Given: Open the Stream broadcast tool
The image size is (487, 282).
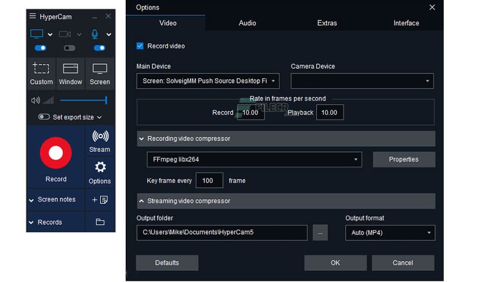Looking at the screenshot, I should click(x=100, y=140).
